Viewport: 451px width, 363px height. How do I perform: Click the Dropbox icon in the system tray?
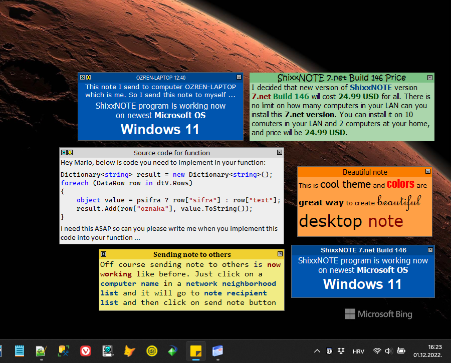coord(341,351)
